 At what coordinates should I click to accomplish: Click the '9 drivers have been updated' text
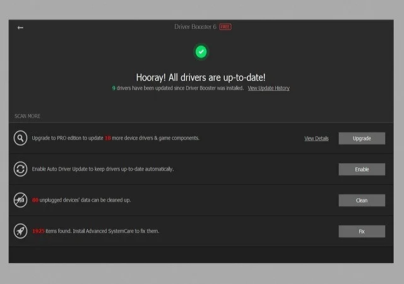[178, 88]
